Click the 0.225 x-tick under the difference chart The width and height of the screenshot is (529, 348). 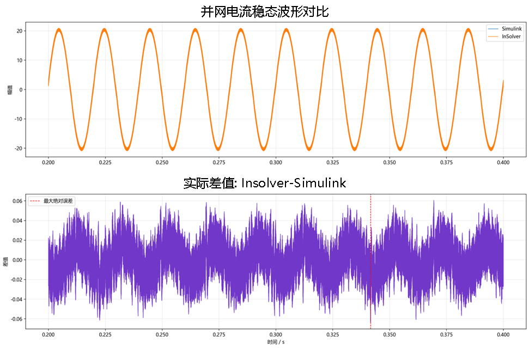[x=105, y=334]
